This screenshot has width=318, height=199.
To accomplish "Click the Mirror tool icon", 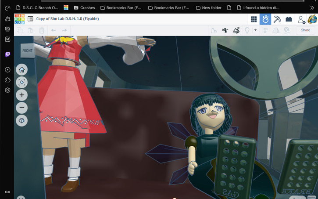I will pyautogui.click(x=276, y=30).
